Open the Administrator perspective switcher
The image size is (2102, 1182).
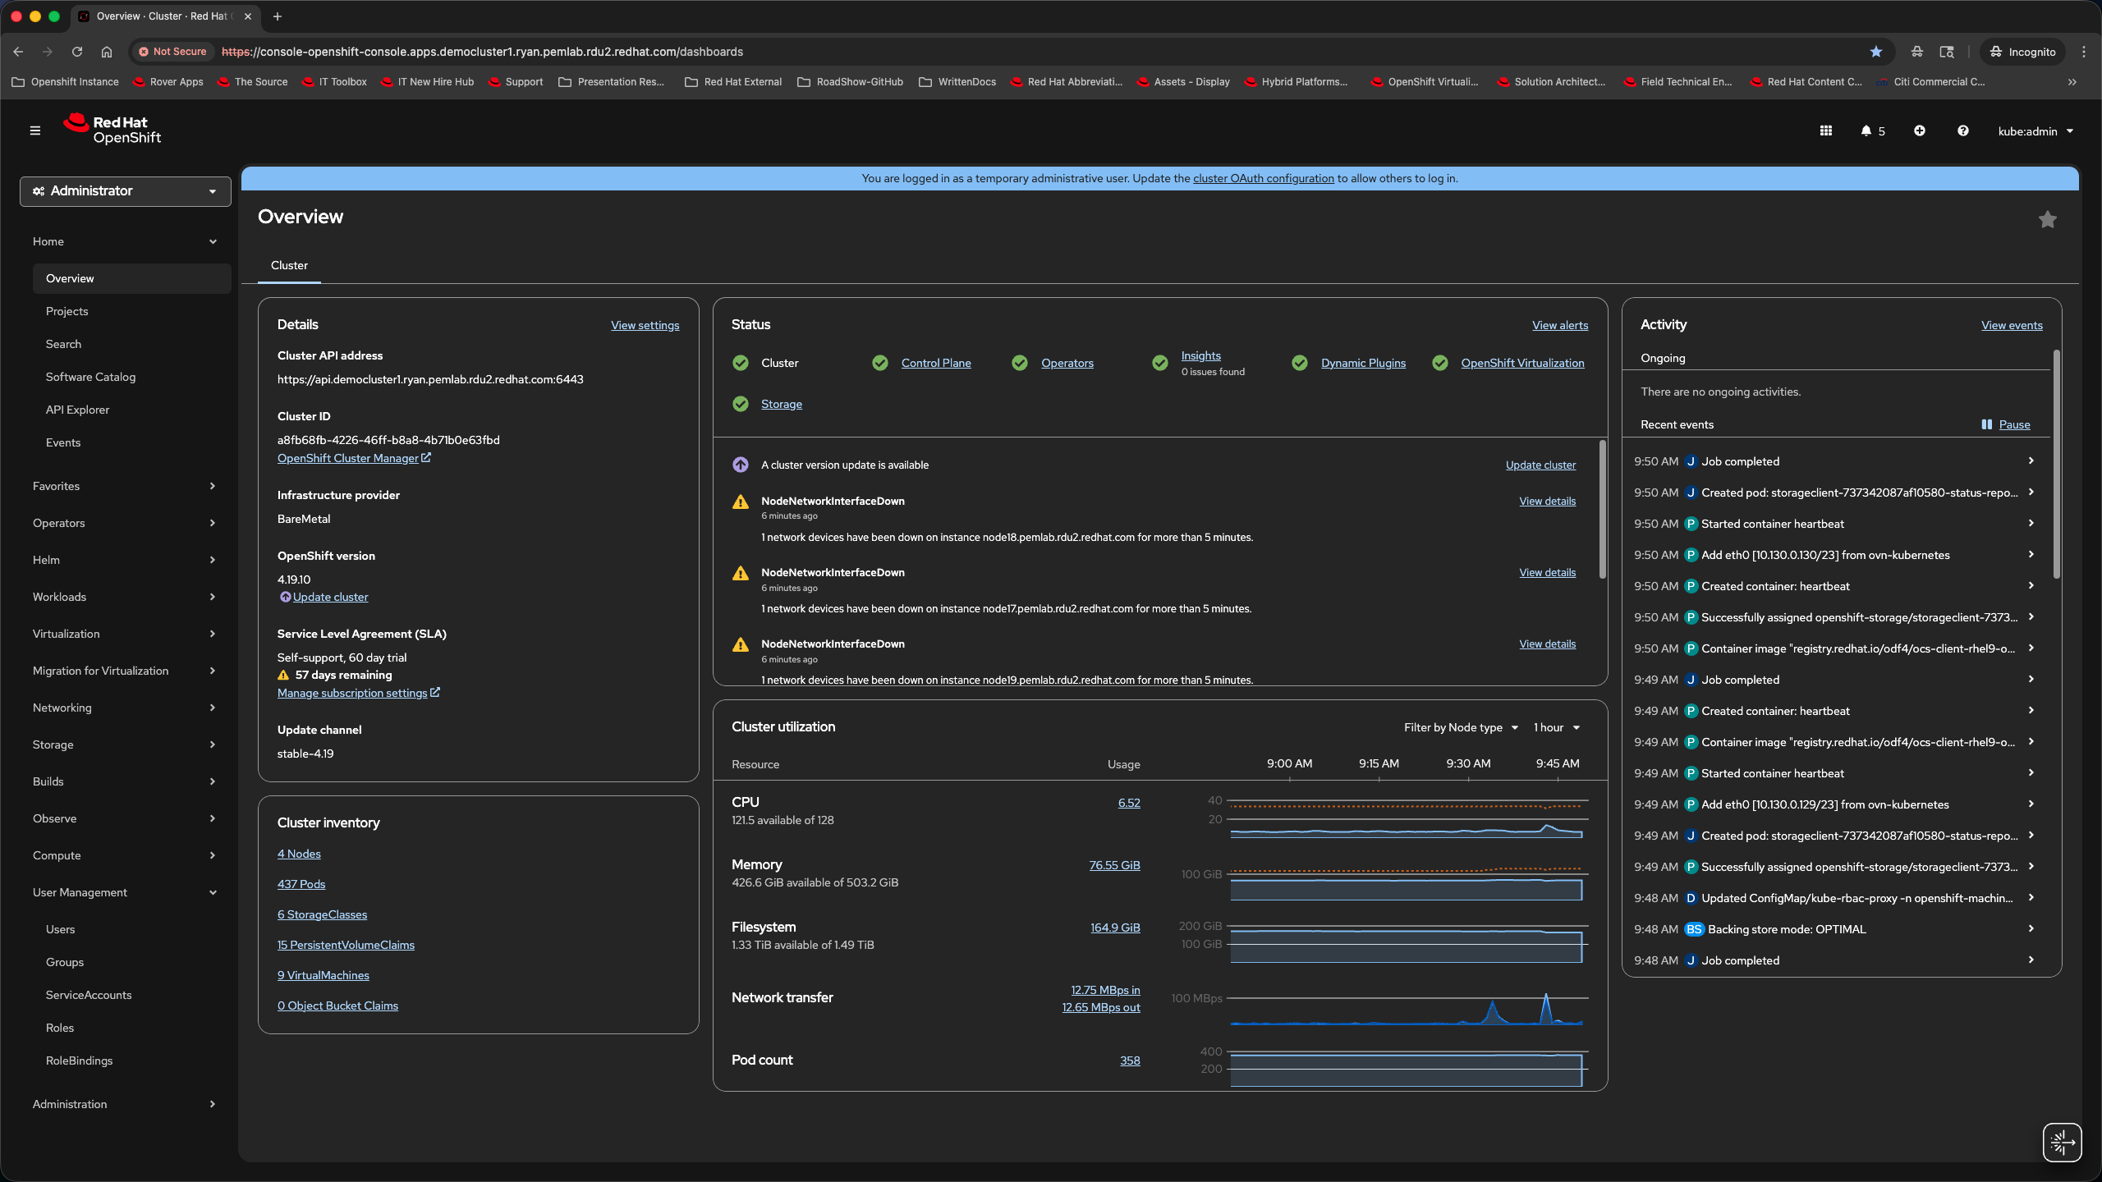click(x=125, y=190)
